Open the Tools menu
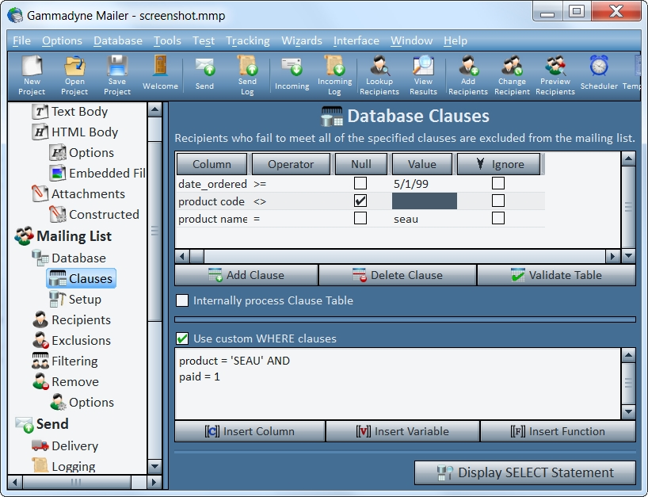 pyautogui.click(x=167, y=40)
